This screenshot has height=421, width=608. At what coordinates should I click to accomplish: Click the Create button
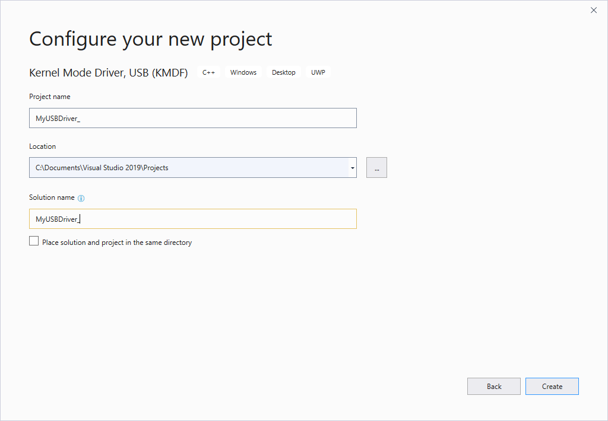(552, 386)
